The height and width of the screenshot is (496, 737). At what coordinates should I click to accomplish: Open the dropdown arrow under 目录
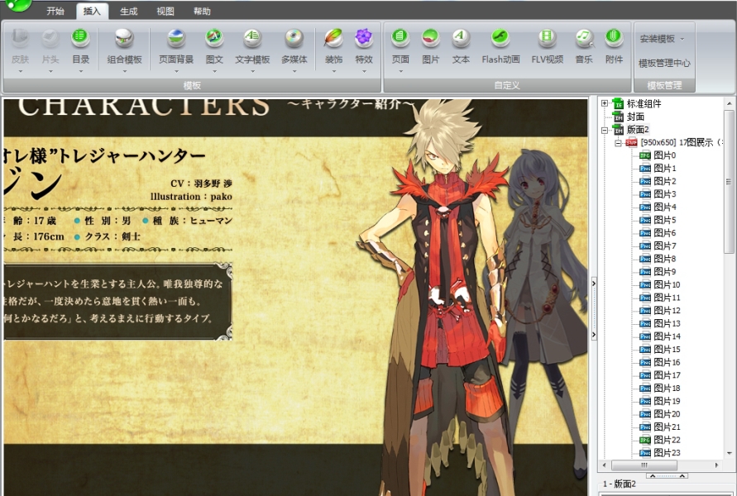pyautogui.click(x=81, y=71)
